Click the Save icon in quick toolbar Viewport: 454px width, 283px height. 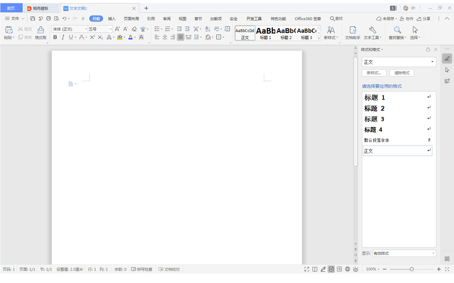[33, 19]
